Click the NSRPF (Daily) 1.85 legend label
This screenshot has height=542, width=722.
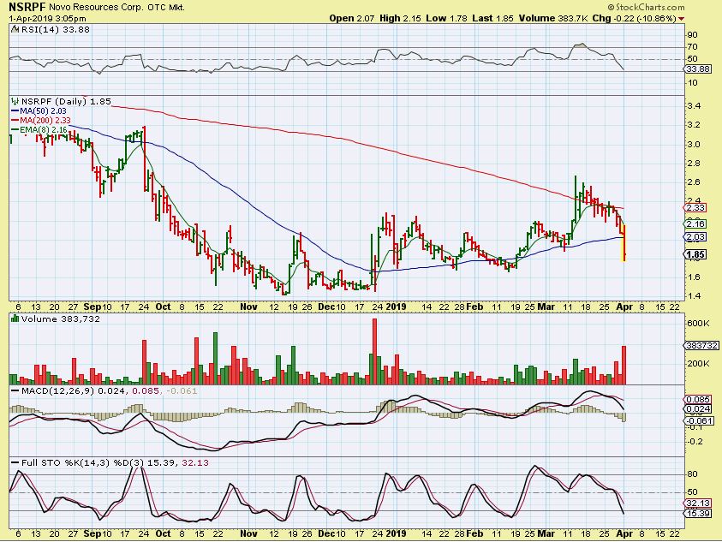click(66, 101)
